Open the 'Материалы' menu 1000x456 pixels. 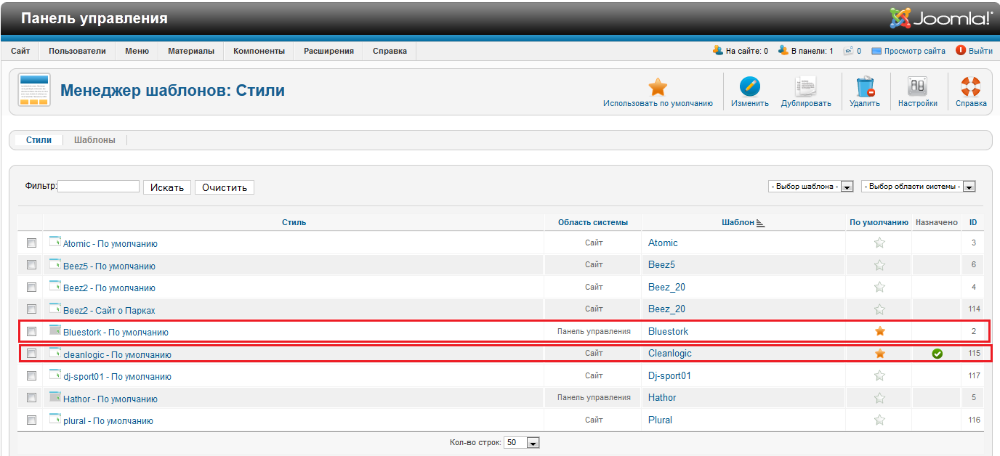tap(191, 51)
